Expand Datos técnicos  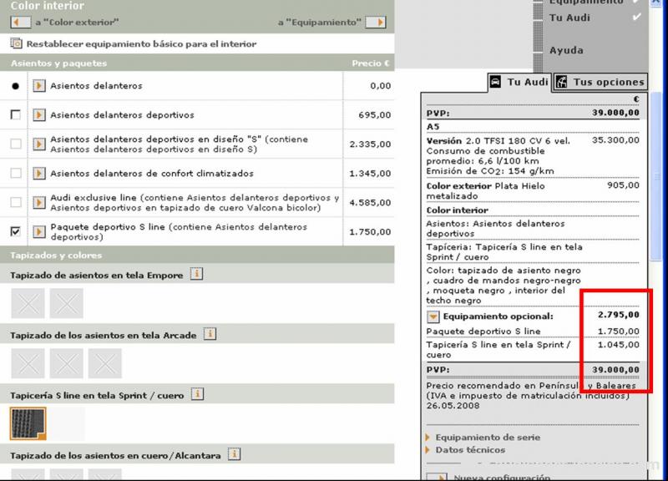point(465,450)
